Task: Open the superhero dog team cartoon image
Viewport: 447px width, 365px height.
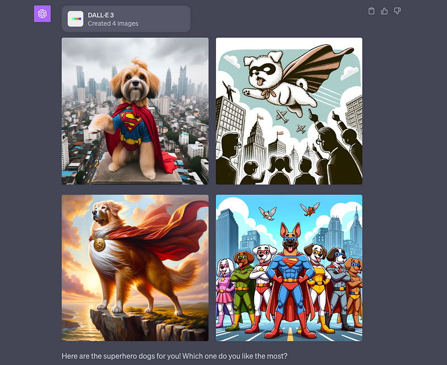Action: tap(289, 268)
